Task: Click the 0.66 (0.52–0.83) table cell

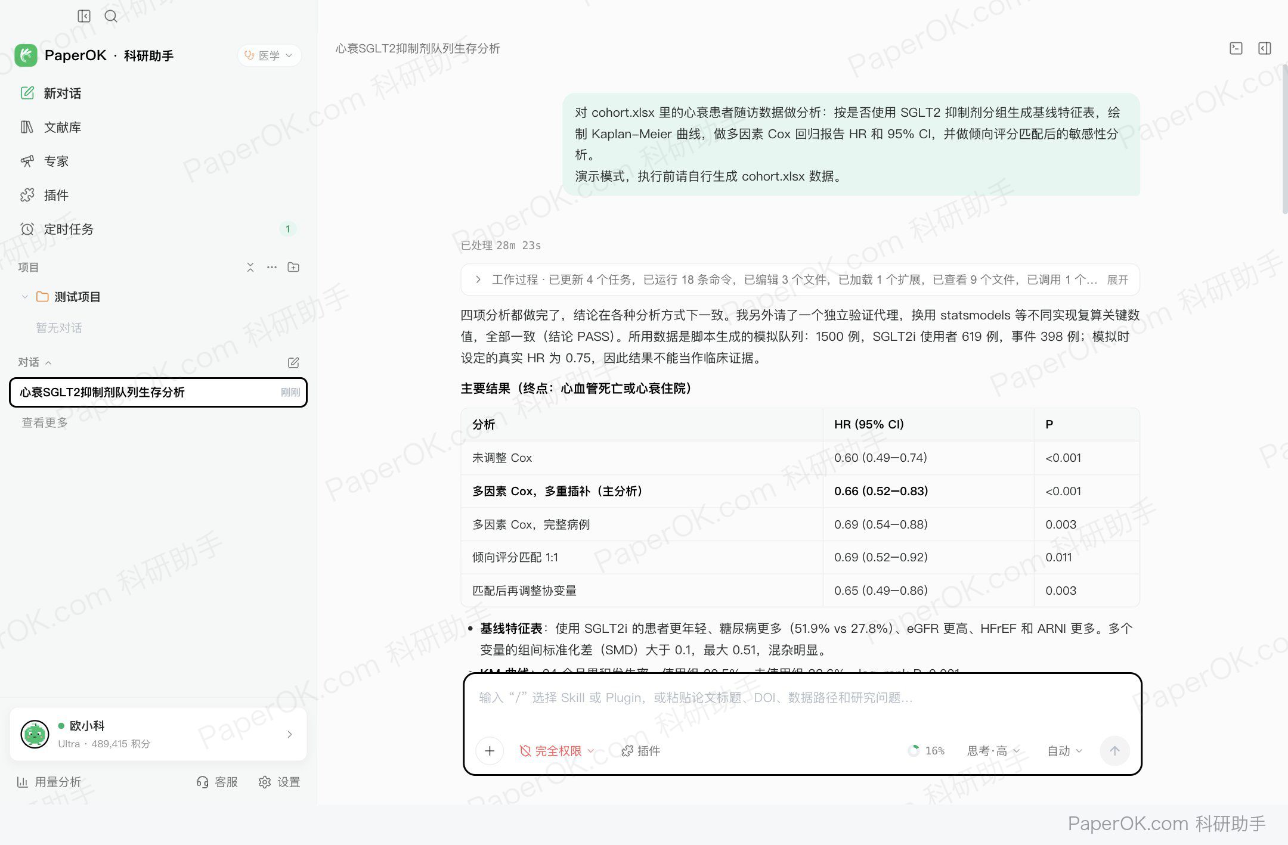Action: pos(928,491)
